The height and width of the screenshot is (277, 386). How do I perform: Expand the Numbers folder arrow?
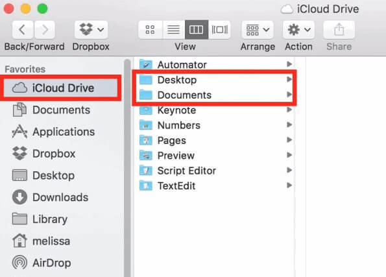tap(289, 125)
